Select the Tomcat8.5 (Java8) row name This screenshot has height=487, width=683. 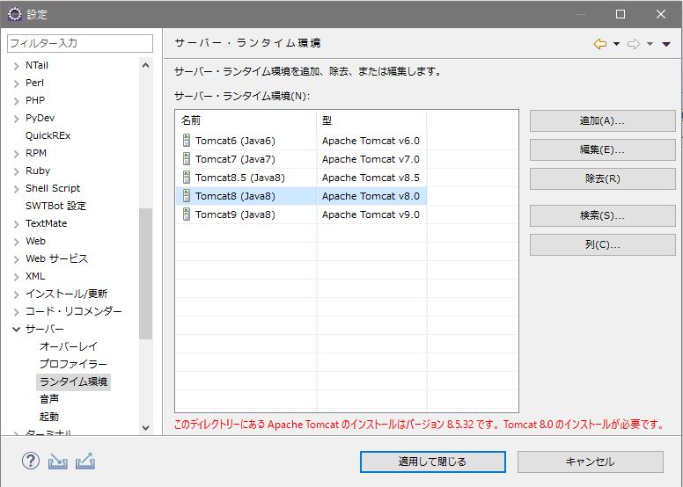coord(240,178)
